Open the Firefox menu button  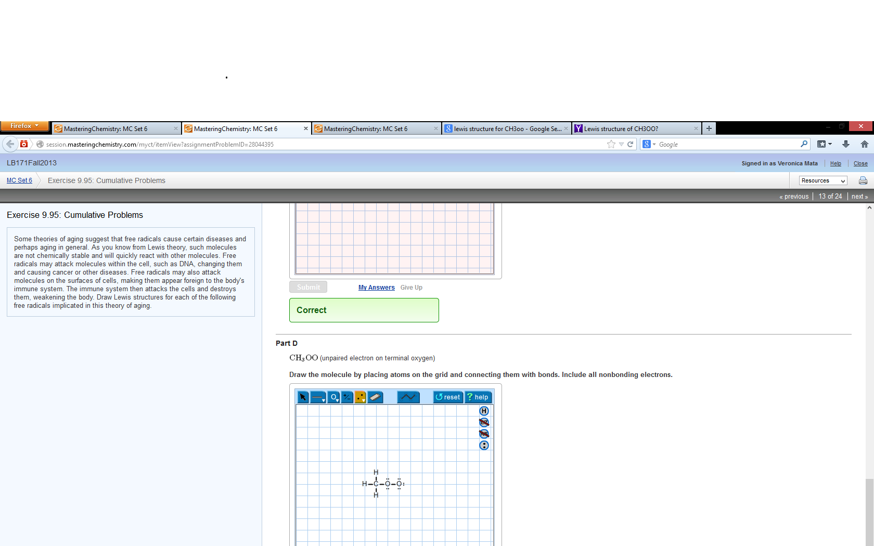(24, 126)
